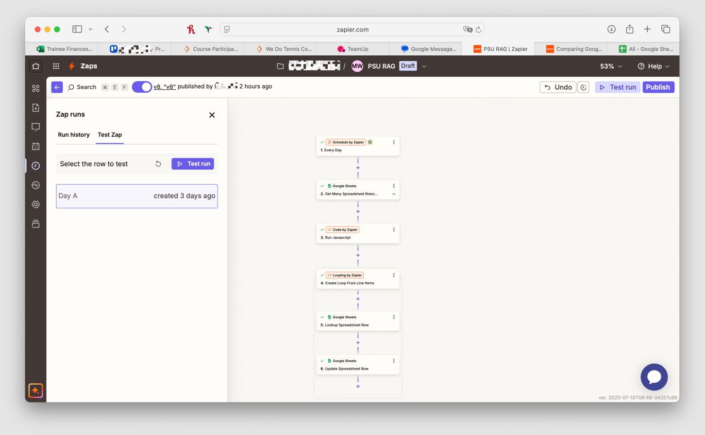
Task: Click the Search button in editor toolbar
Action: coord(82,87)
